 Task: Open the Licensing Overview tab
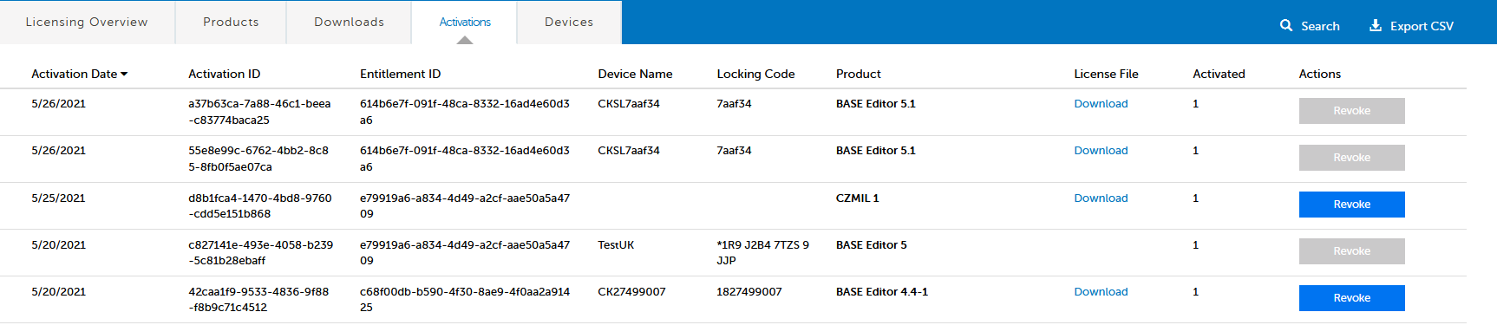[x=87, y=22]
